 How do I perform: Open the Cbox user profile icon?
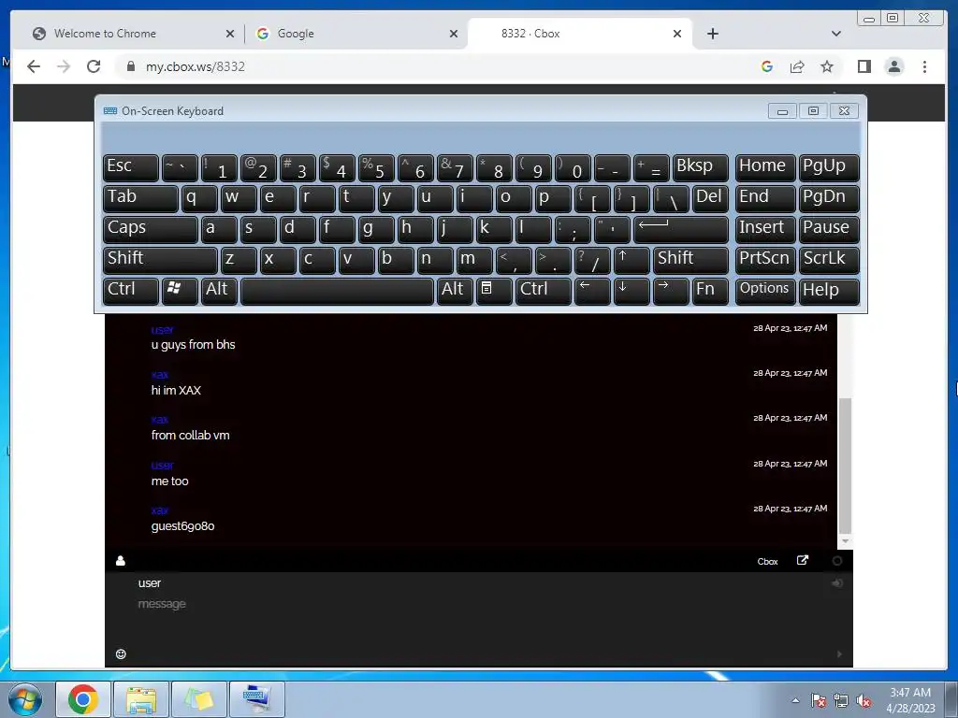[121, 561]
